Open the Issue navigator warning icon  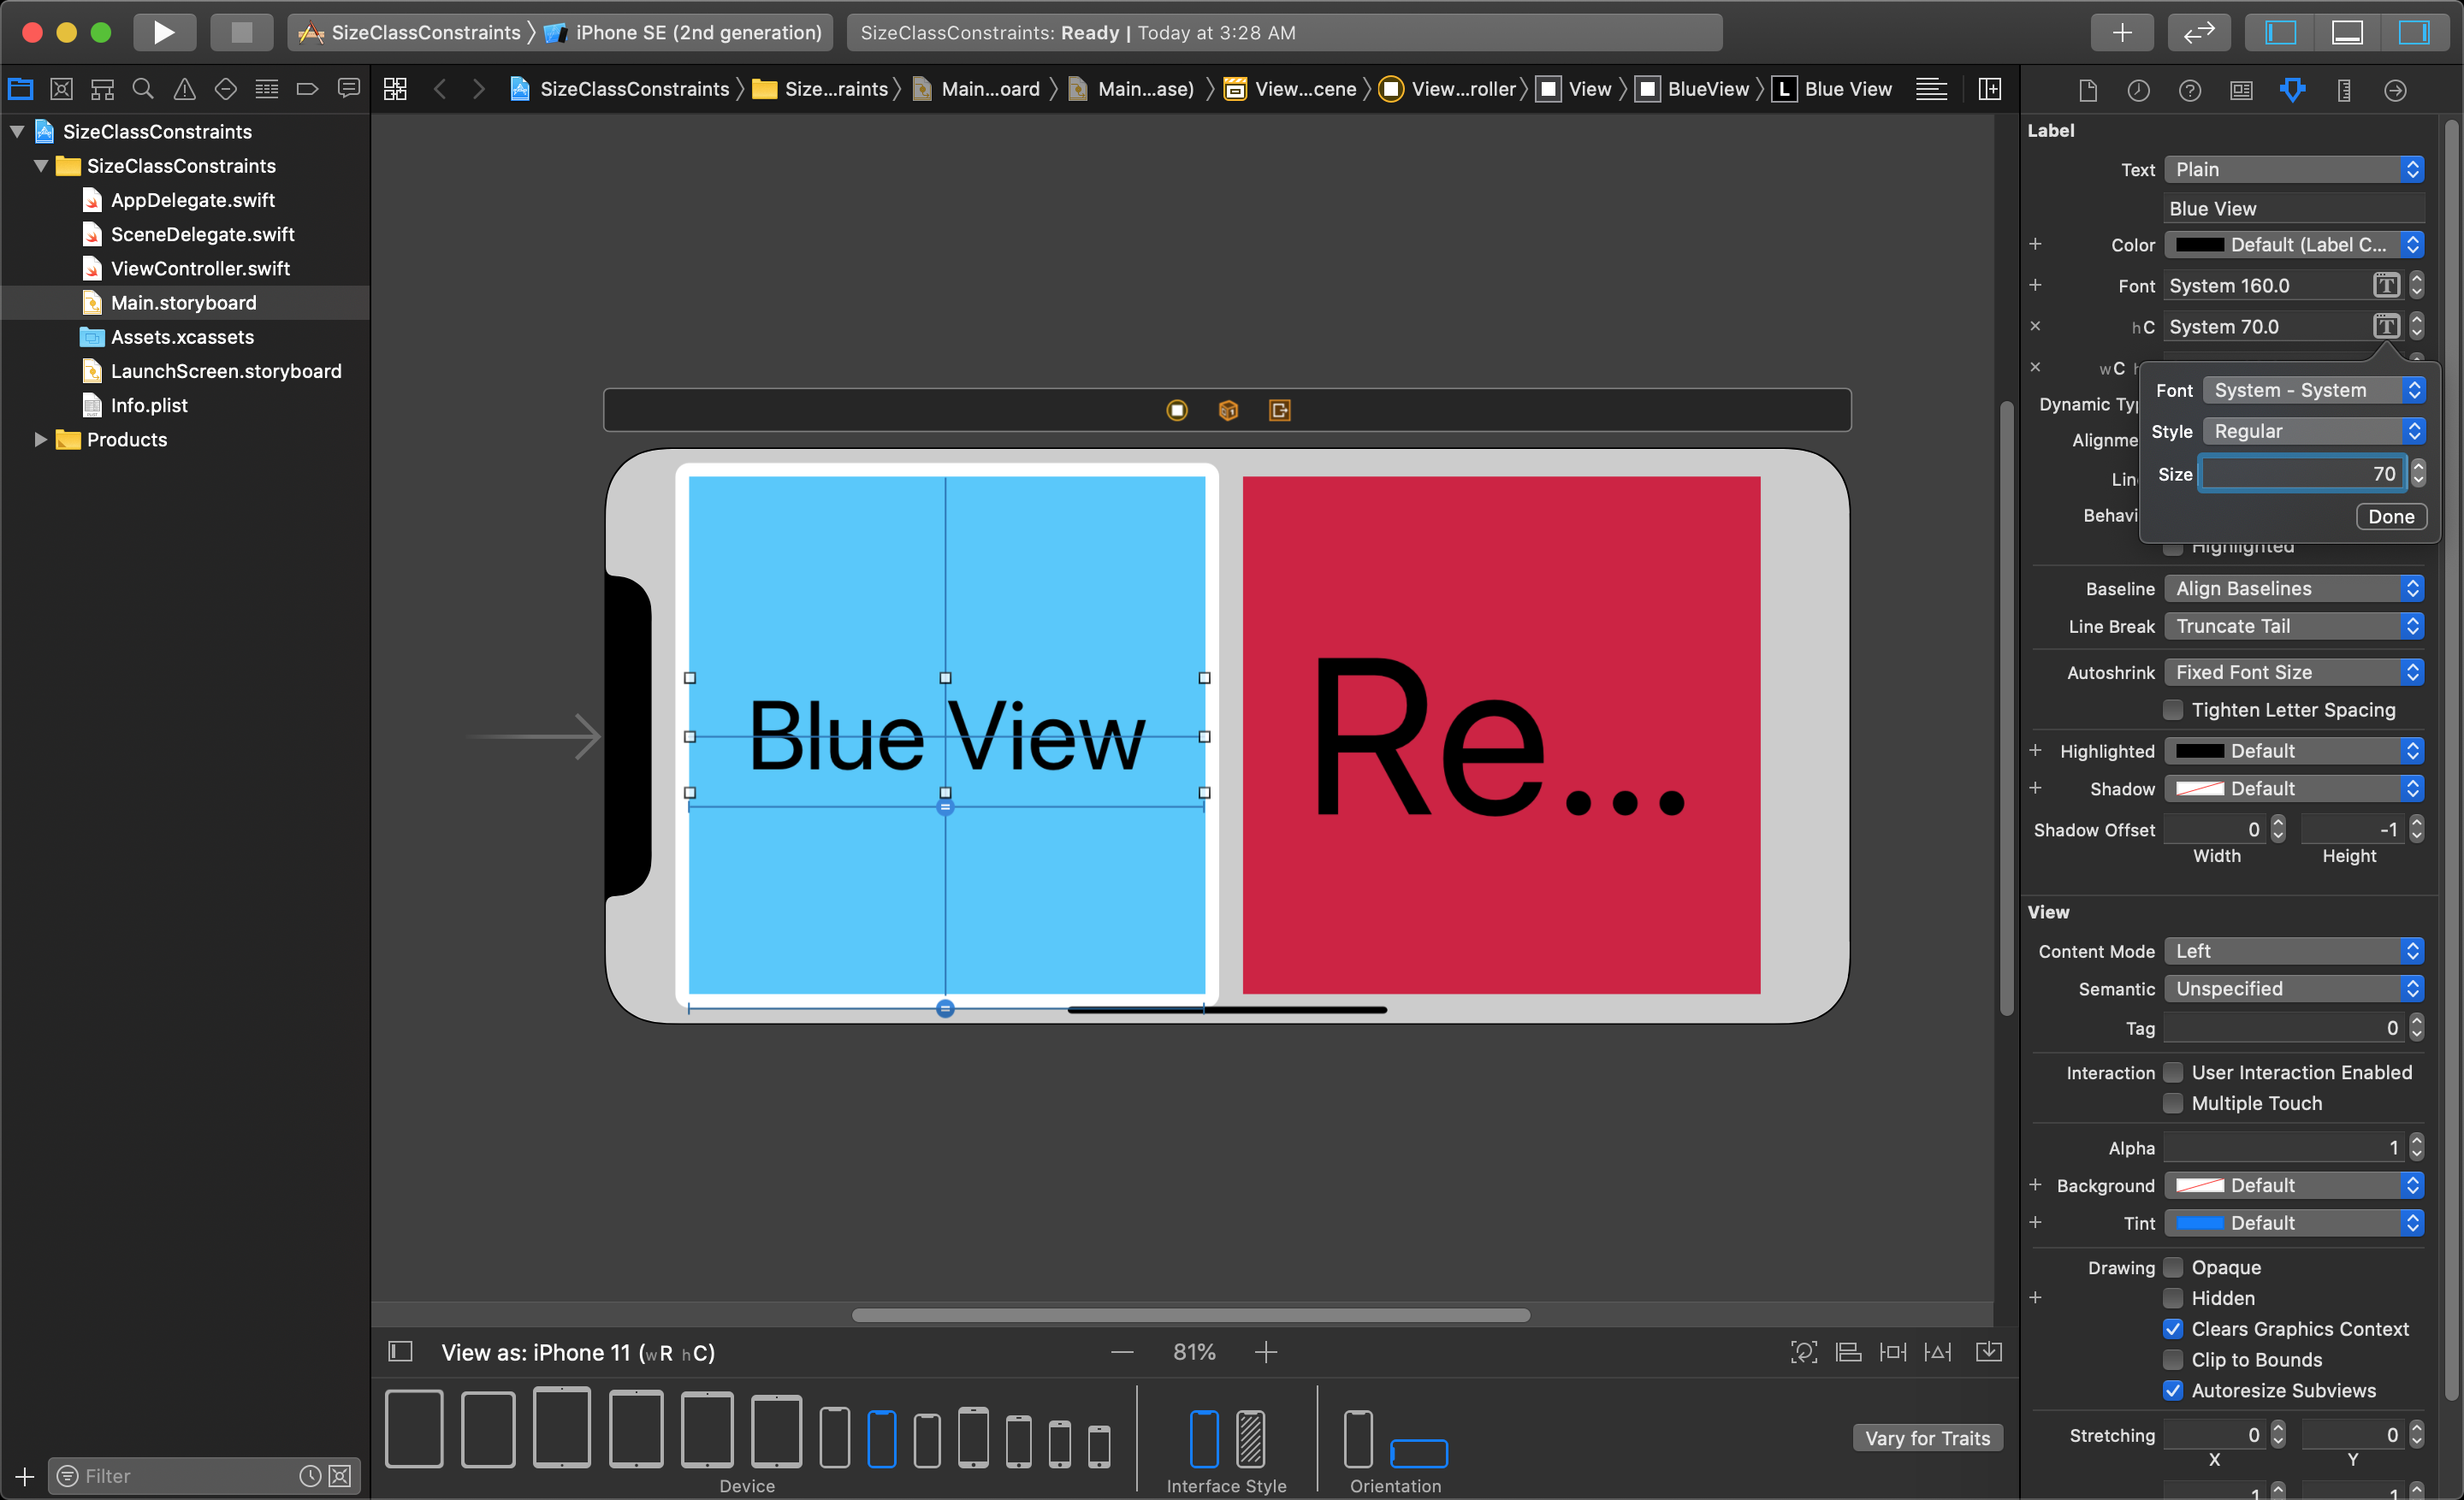pyautogui.click(x=184, y=89)
